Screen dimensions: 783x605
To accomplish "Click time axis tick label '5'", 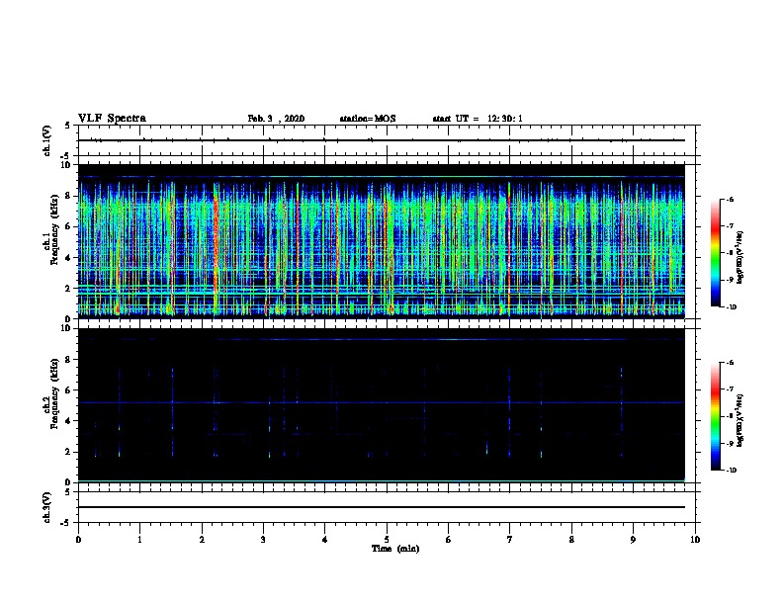I will tap(387, 540).
